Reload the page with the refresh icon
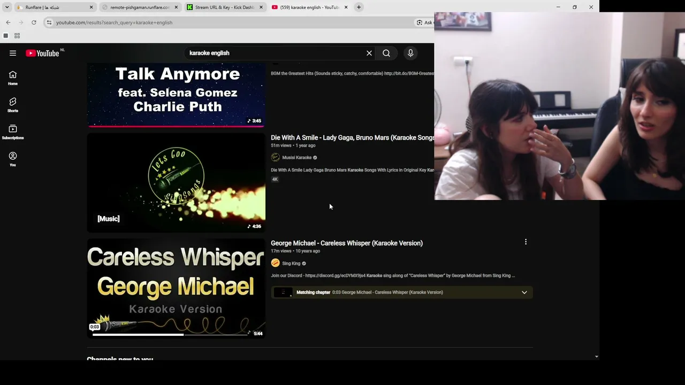This screenshot has height=385, width=685. (x=34, y=22)
